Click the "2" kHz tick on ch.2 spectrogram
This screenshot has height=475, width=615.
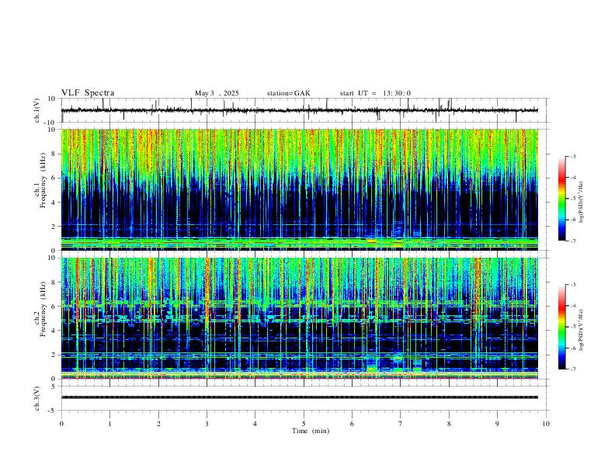54,355
